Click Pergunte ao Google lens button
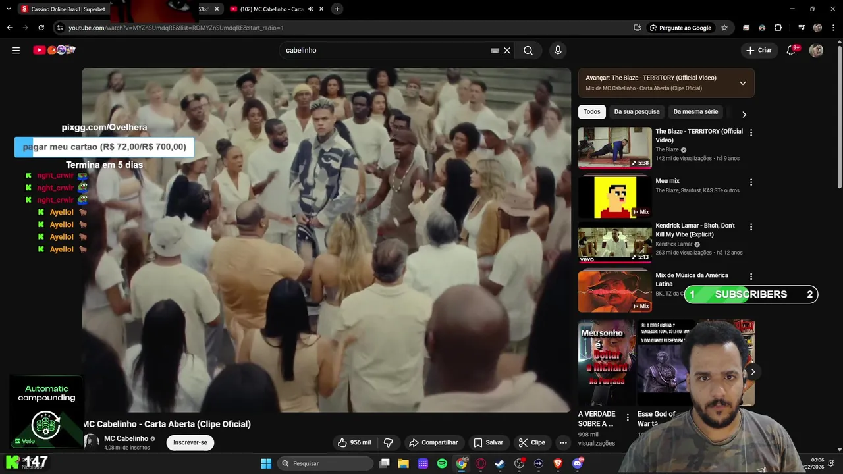This screenshot has width=843, height=474. pyautogui.click(x=680, y=28)
